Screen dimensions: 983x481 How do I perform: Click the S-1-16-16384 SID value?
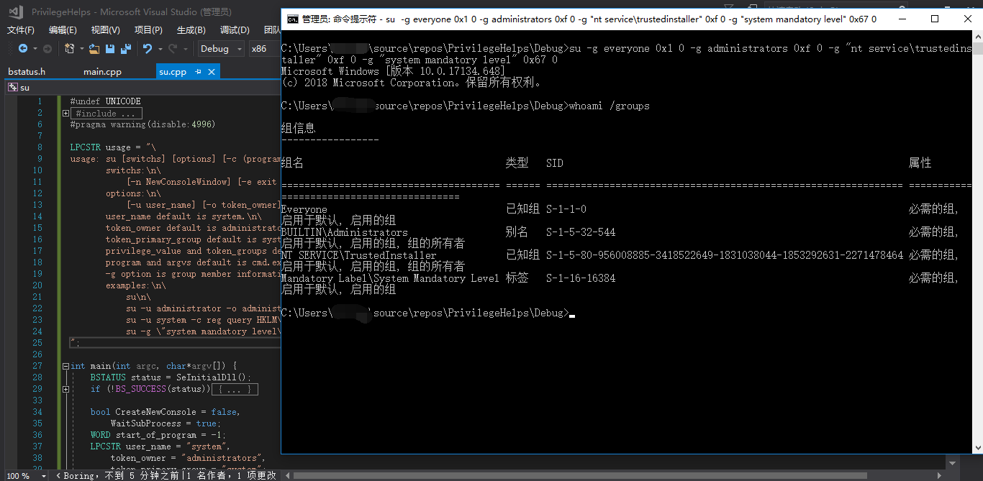581,279
